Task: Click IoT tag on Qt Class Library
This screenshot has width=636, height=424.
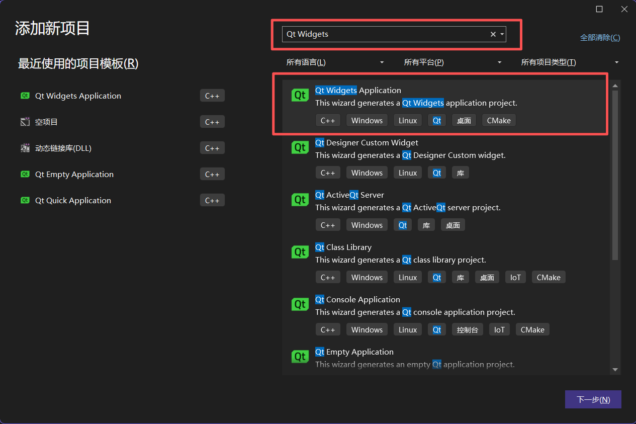Action: pyautogui.click(x=515, y=277)
